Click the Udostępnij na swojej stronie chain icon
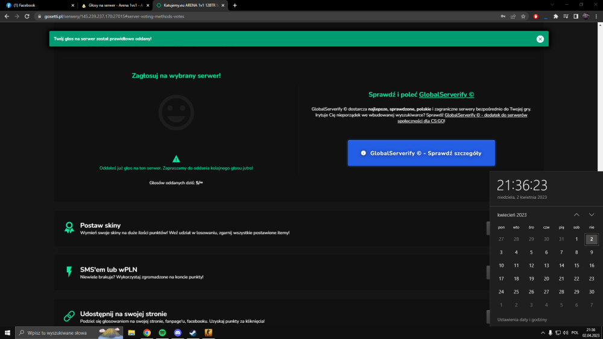 click(69, 316)
